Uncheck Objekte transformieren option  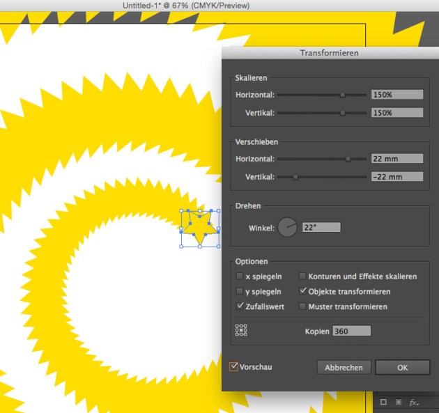302,292
